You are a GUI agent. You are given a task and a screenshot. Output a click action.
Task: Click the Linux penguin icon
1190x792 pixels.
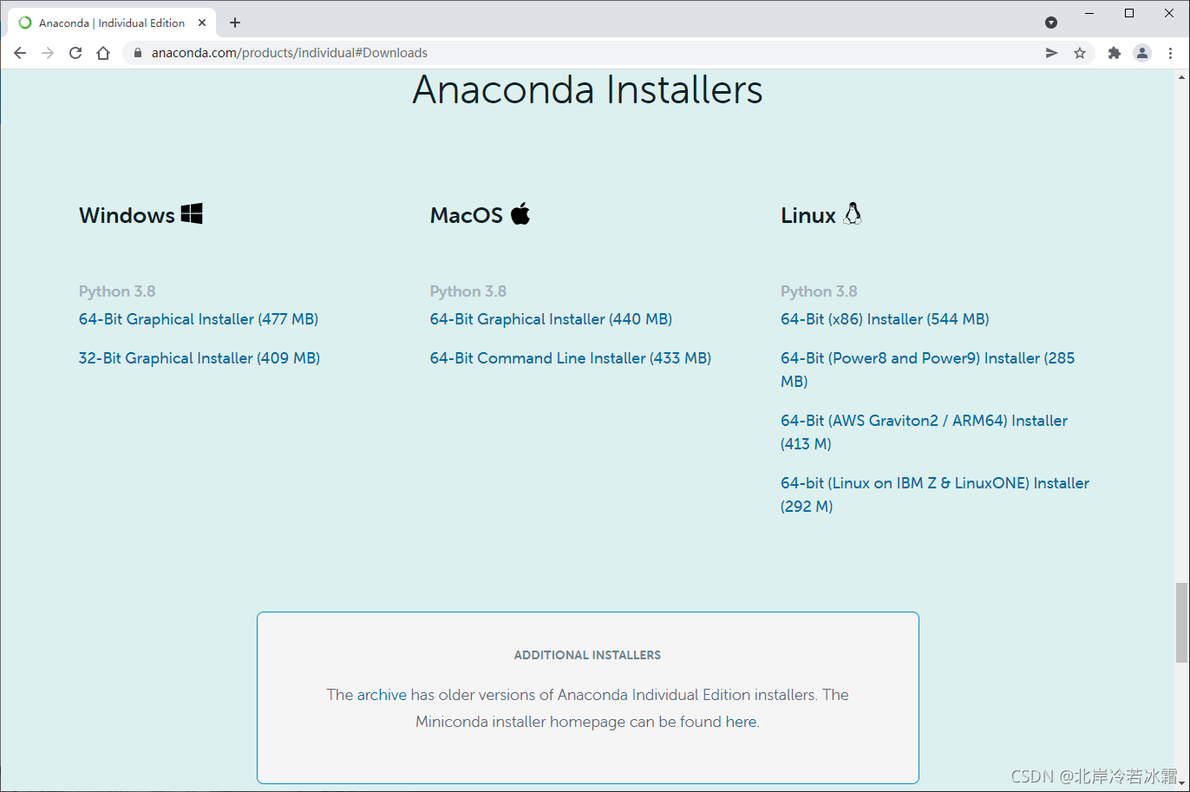853,213
